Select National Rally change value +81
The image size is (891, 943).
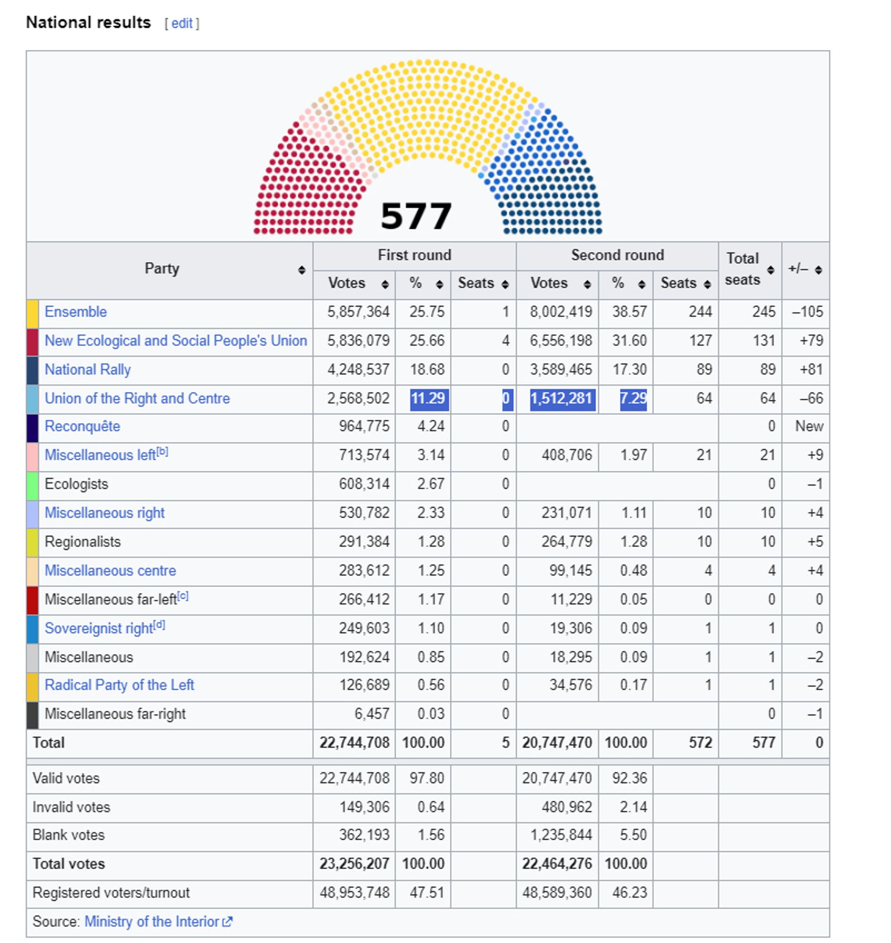(x=811, y=370)
